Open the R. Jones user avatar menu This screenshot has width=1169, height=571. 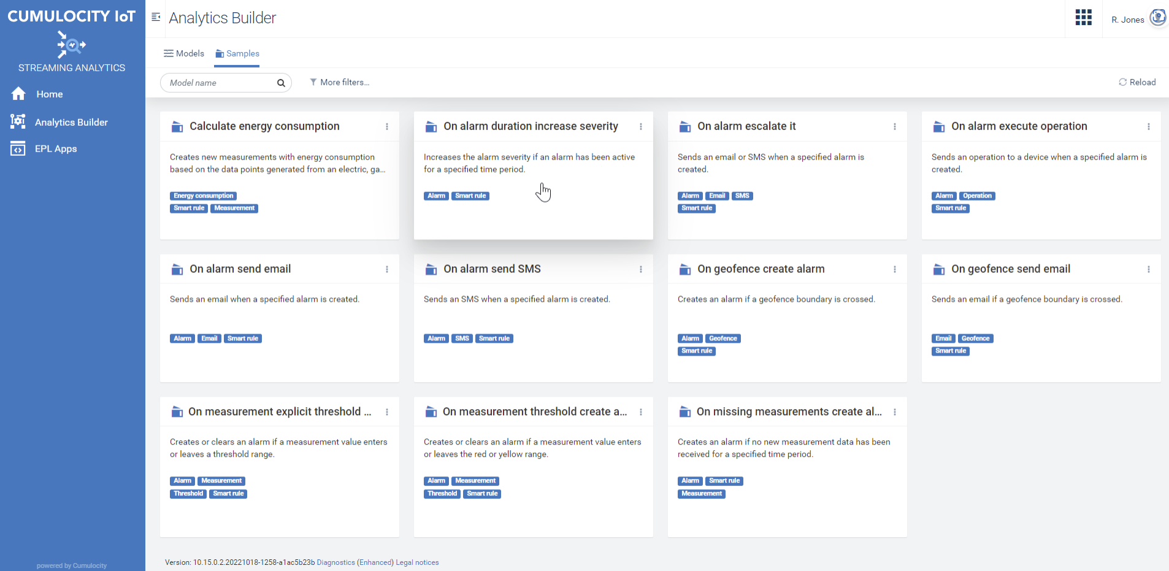[1158, 17]
